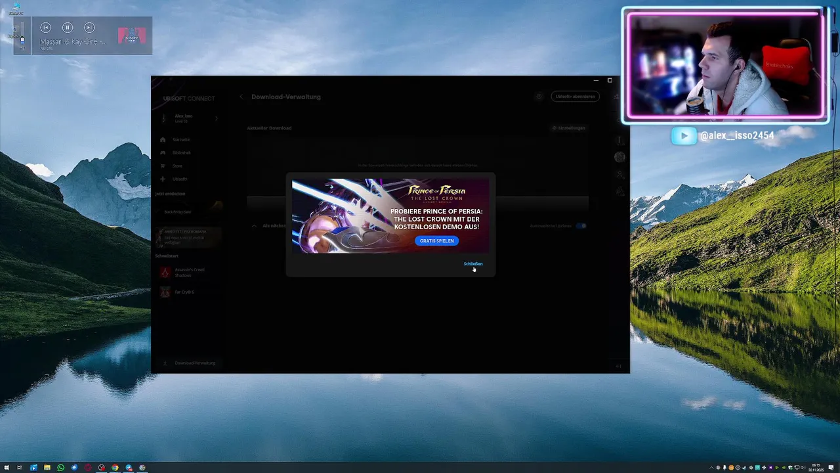Click the add friend icon in the right rail
Viewport: 840px width, 473px height.
[x=619, y=174]
